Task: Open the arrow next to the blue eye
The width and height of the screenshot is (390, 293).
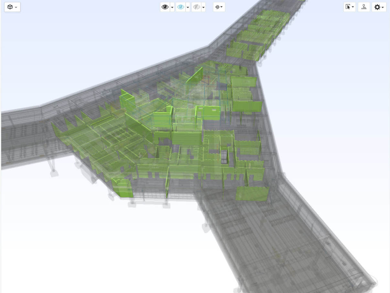Action: pos(188,7)
